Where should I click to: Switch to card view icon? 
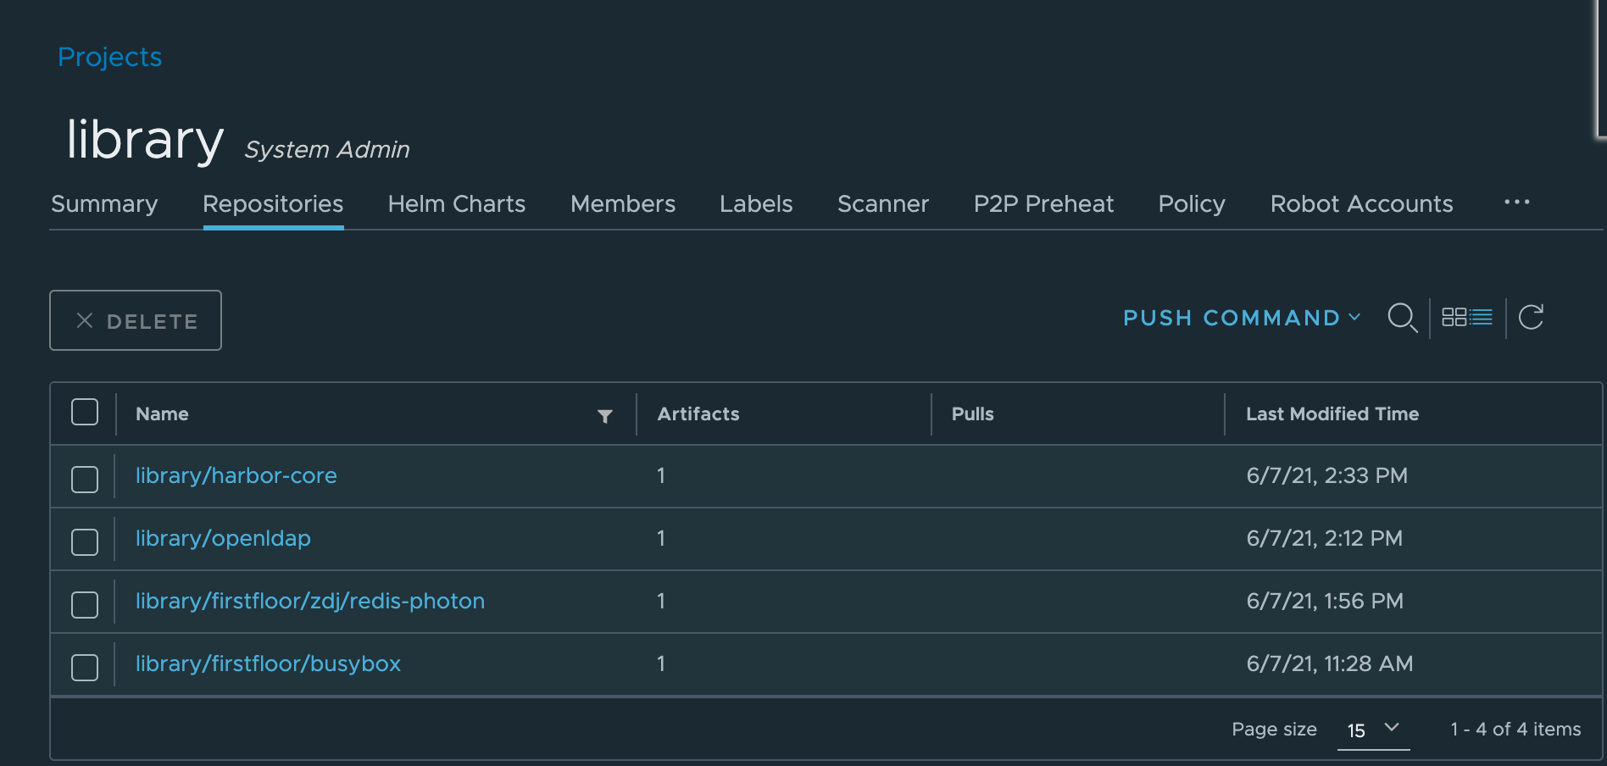1454,317
